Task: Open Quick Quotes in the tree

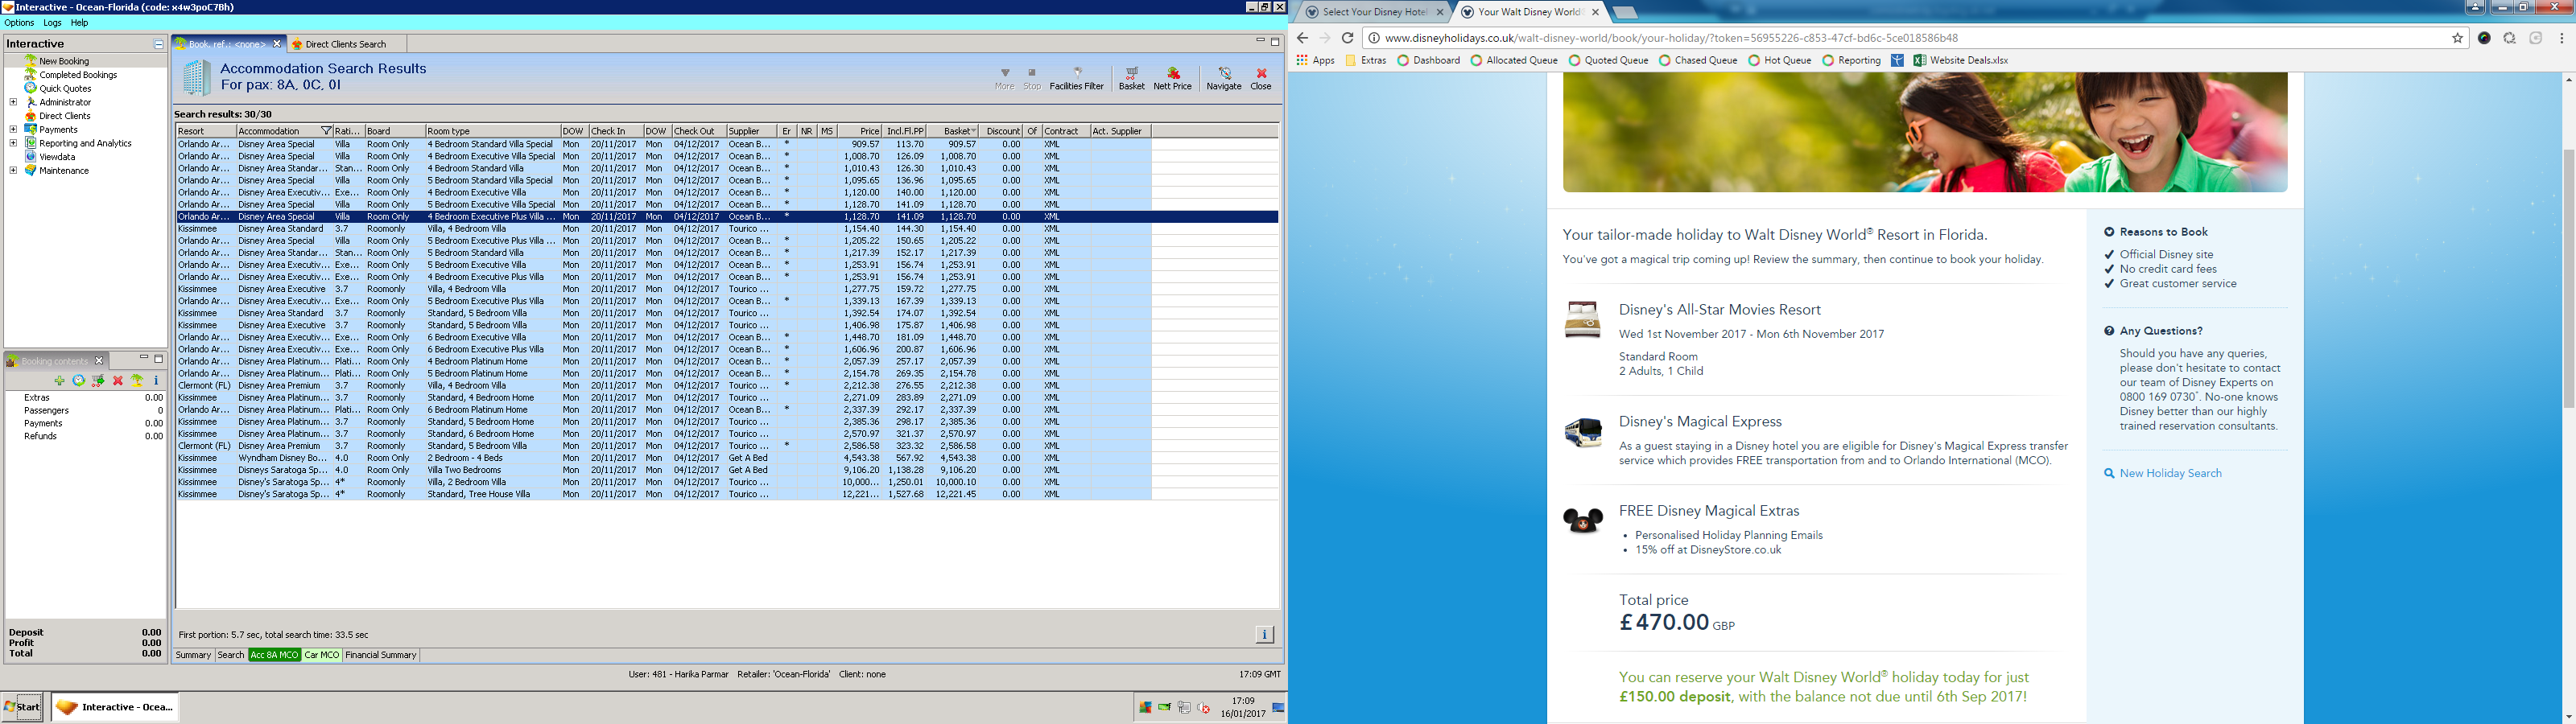Action: click(x=65, y=88)
